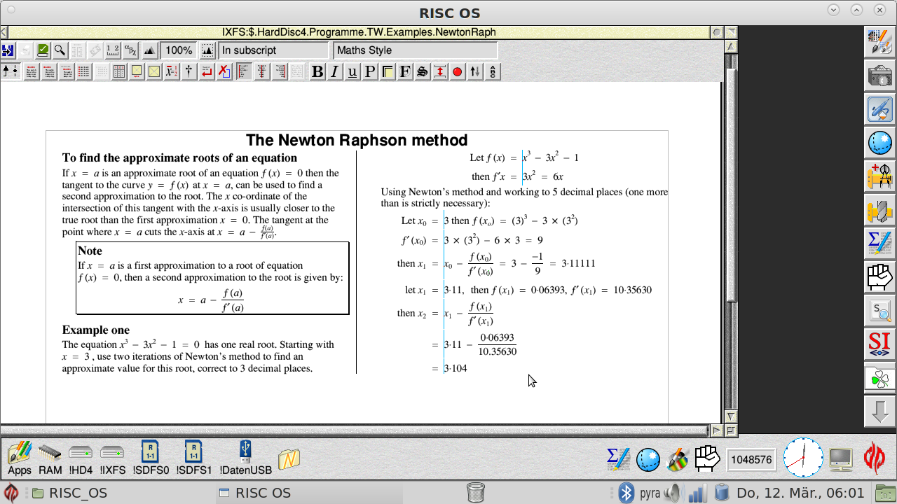Open the 'In subscript' effect field
897x504 pixels.
(272, 50)
